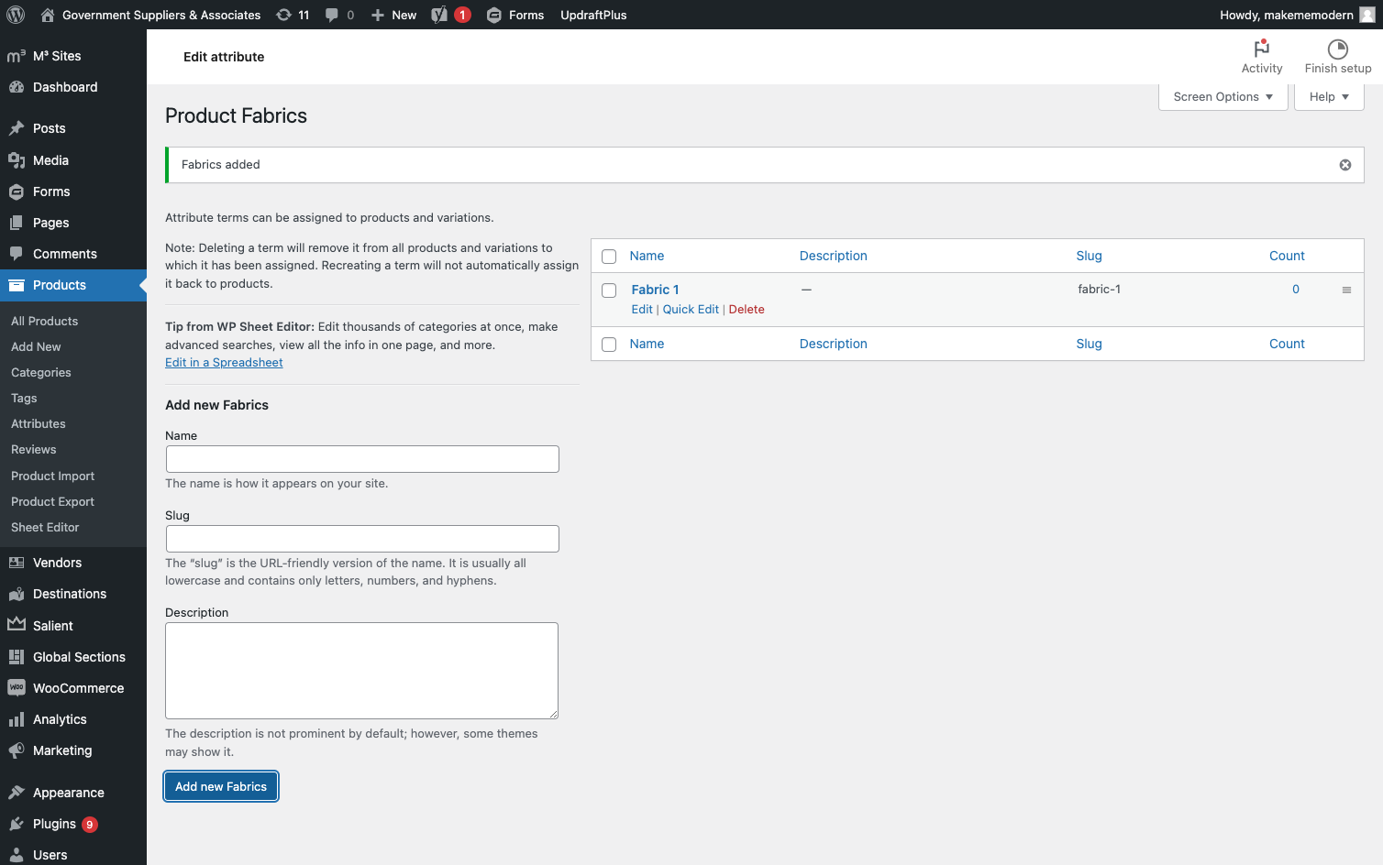The width and height of the screenshot is (1383, 865).
Task: Open the New content menu in admin bar
Action: pyautogui.click(x=393, y=15)
